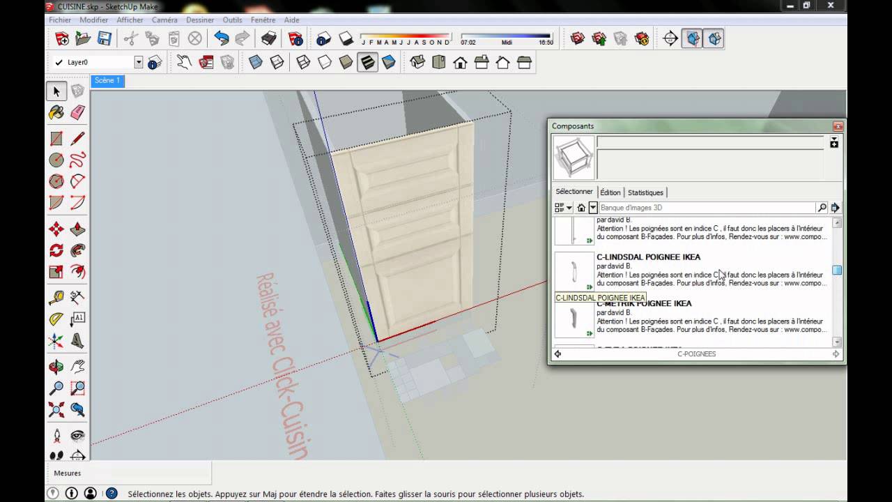Image resolution: width=892 pixels, height=502 pixels.
Task: Choose the Rotate tool
Action: tap(56, 250)
